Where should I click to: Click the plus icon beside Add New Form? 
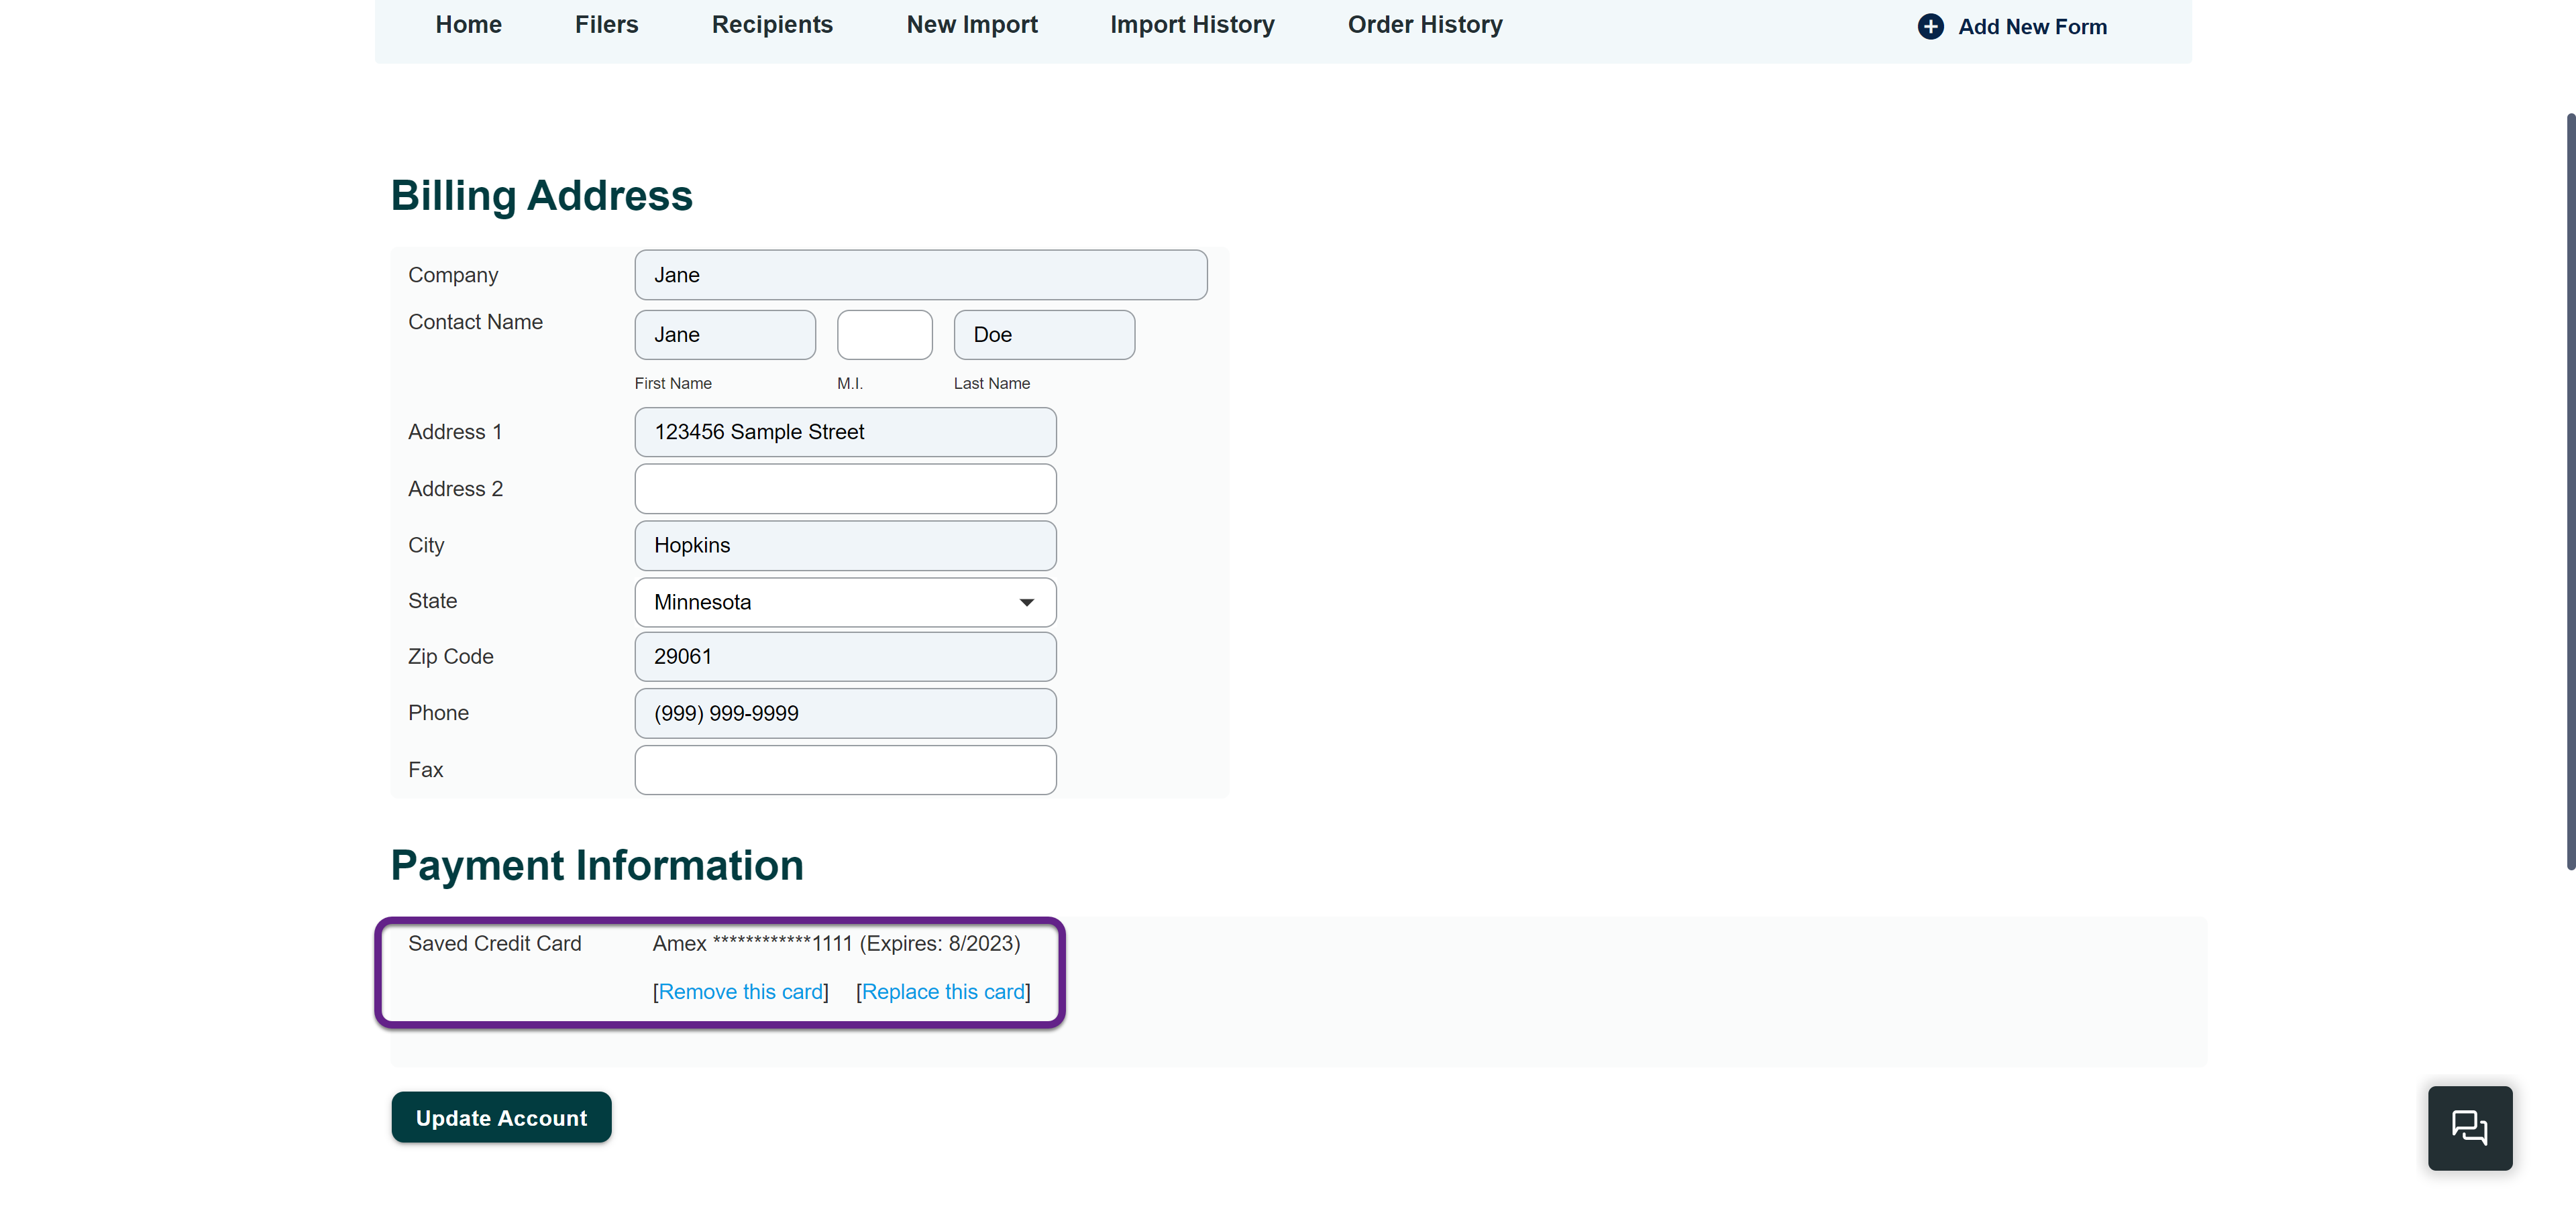point(1930,27)
